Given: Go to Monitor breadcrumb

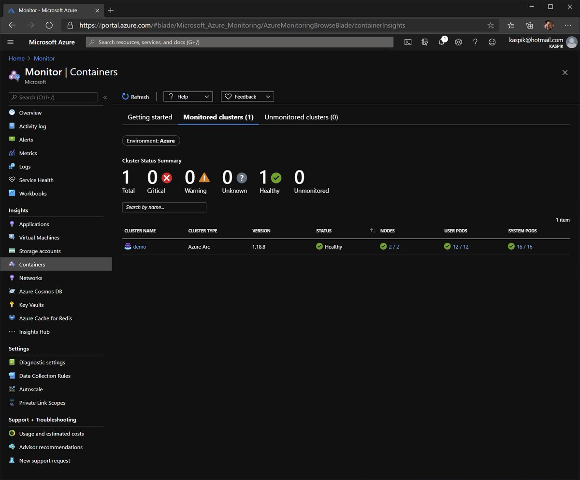Looking at the screenshot, I should 44,58.
